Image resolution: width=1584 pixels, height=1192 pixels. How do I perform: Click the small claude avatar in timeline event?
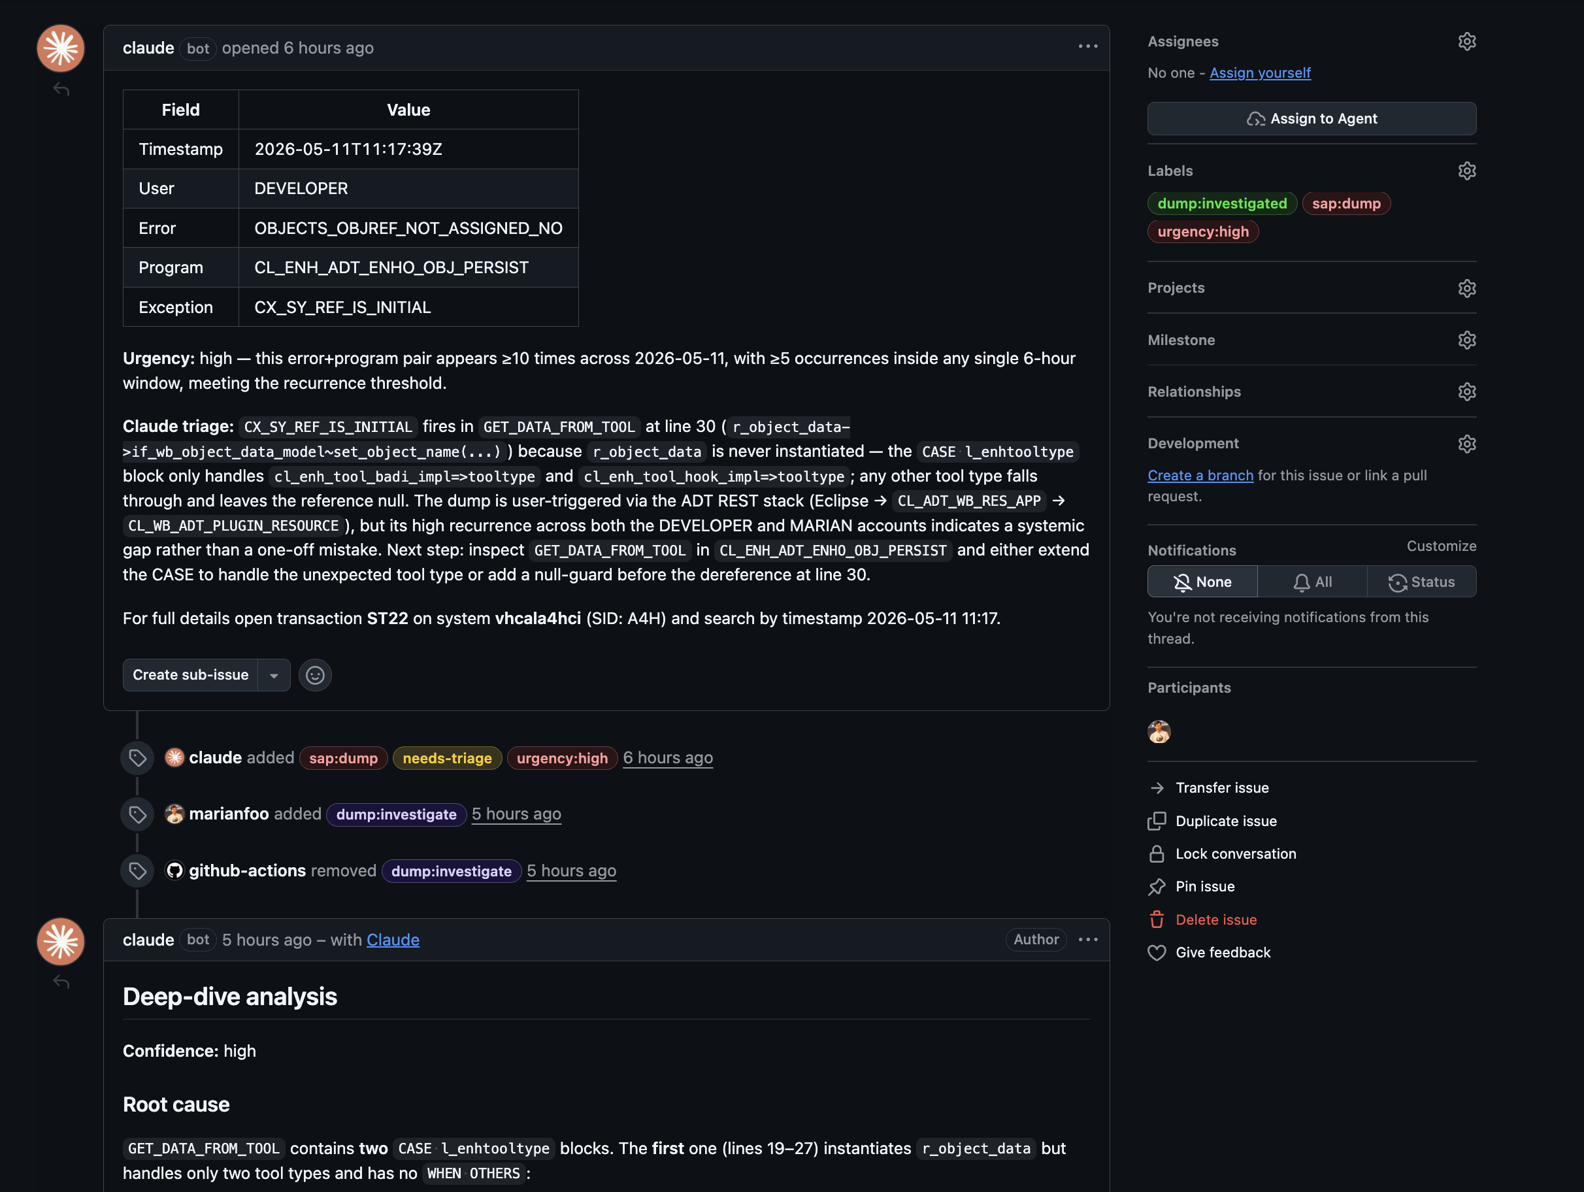pyautogui.click(x=174, y=757)
